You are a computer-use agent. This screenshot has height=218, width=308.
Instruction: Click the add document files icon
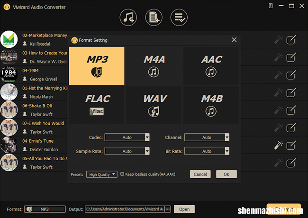[154, 18]
